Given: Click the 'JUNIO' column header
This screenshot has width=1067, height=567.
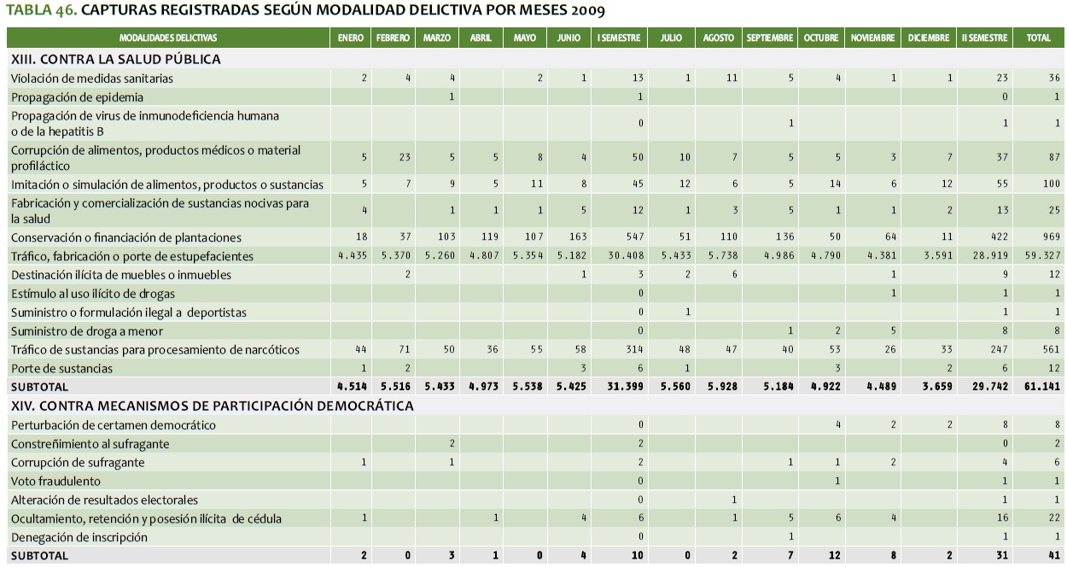Looking at the screenshot, I should point(568,38).
